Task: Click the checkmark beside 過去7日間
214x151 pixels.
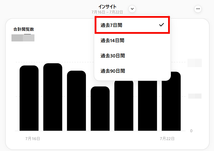Action: tap(161, 25)
